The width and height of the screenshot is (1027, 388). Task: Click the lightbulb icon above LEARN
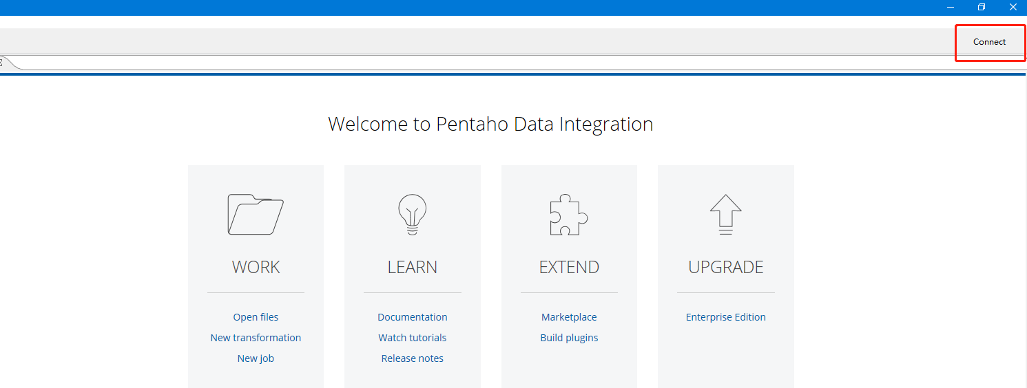[413, 215]
